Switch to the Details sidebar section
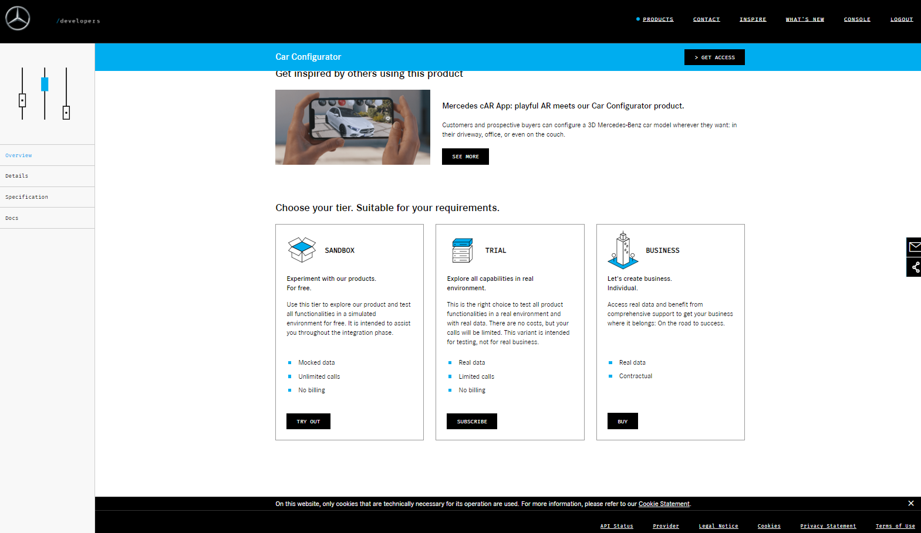Viewport: 921px width, 533px height. (17, 176)
